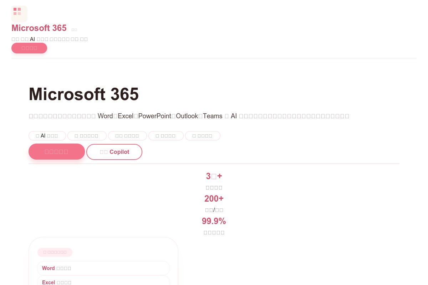
Task: Click the outlined Copilot button
Action: [114, 152]
